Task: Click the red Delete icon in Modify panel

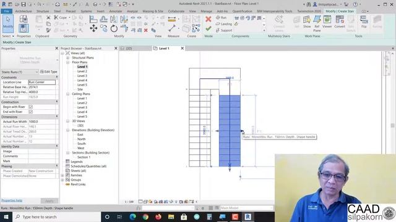Action: [x=146, y=30]
